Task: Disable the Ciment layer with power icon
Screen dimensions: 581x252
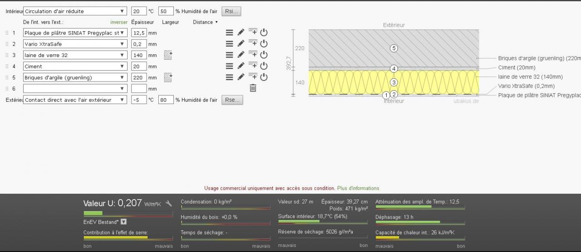Action: pos(264,66)
